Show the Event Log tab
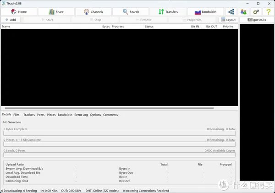 coord(81,115)
